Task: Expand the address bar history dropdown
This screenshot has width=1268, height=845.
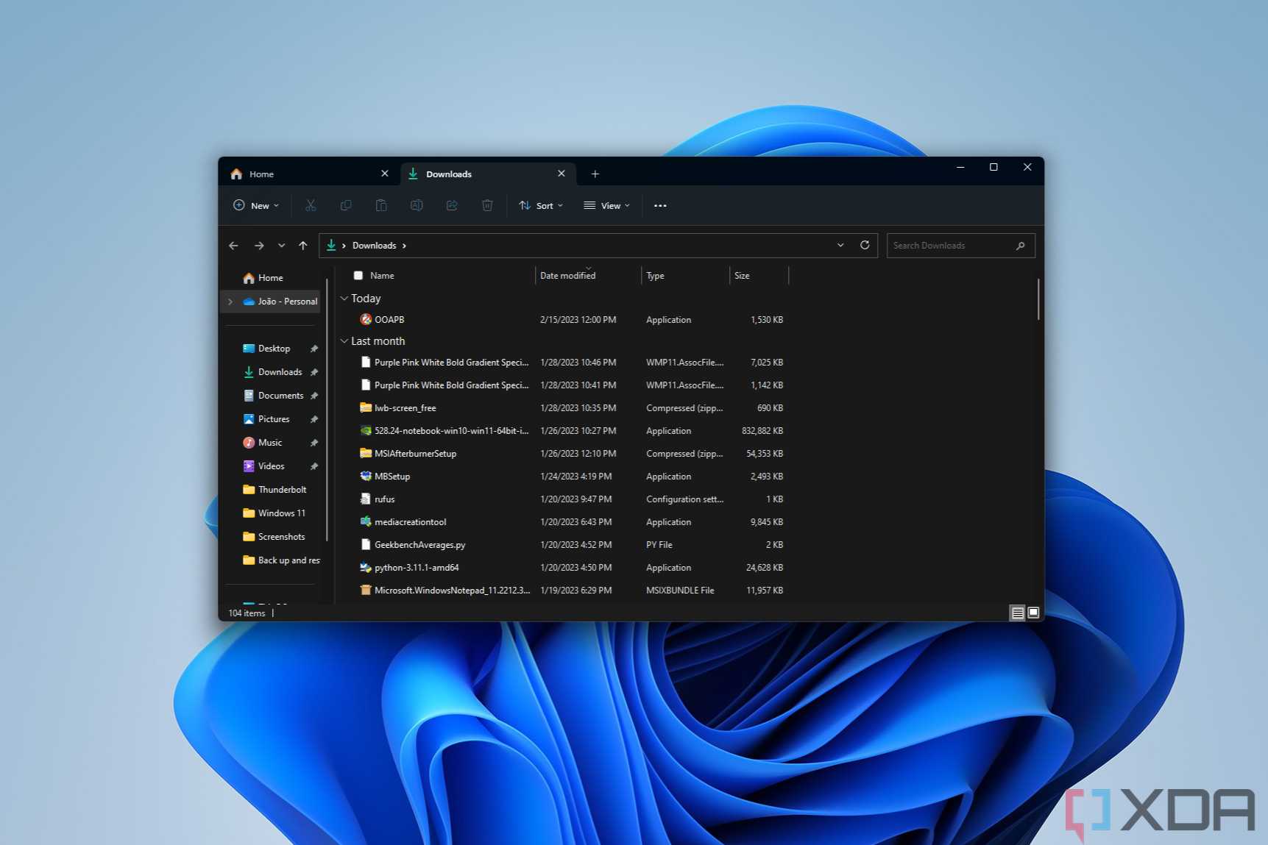Action: point(840,245)
